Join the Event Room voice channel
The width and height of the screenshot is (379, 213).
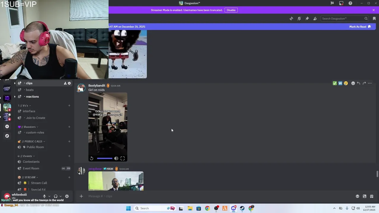click(x=44, y=168)
